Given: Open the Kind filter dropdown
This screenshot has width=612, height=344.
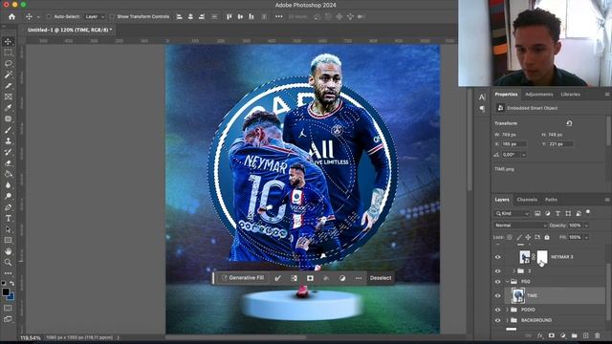Looking at the screenshot, I should coord(513,213).
